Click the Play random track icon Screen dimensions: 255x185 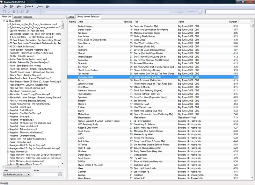coord(27,11)
